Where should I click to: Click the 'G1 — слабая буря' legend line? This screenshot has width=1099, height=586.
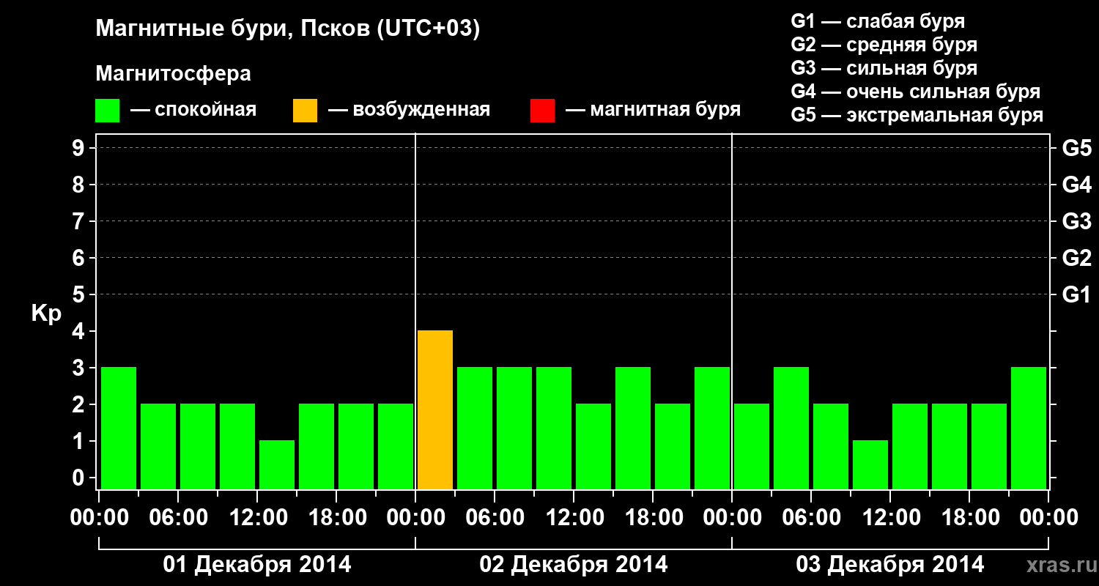tap(878, 21)
